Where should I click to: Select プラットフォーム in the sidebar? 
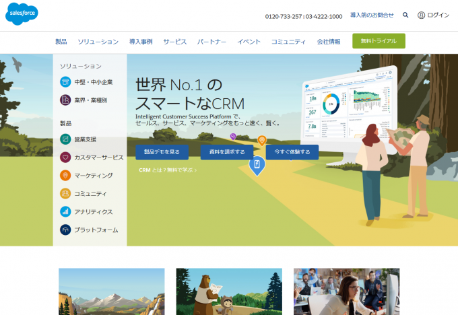[96, 230]
